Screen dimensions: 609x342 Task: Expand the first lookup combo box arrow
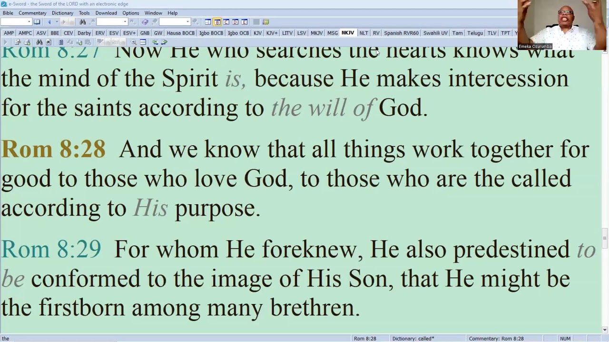click(x=29, y=22)
